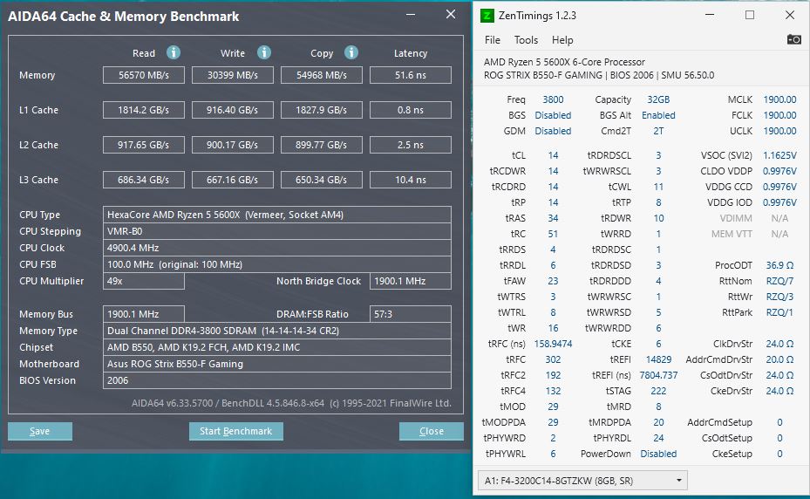Click Start Benchmark button
The image size is (810, 499).
point(235,431)
